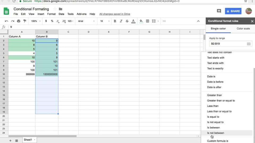255x143 pixels.
Task: Click the redo arrow icon
Action: (12, 21)
